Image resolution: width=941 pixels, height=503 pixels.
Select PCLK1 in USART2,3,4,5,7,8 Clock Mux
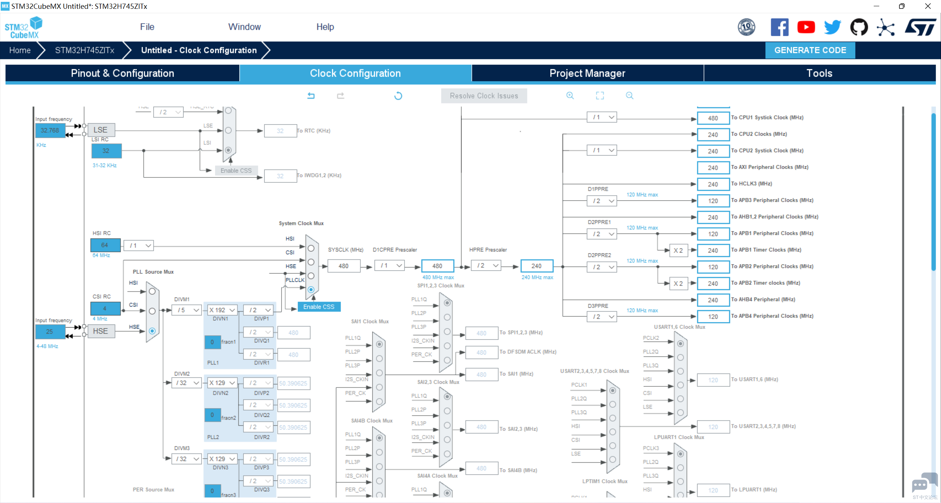pyautogui.click(x=612, y=391)
